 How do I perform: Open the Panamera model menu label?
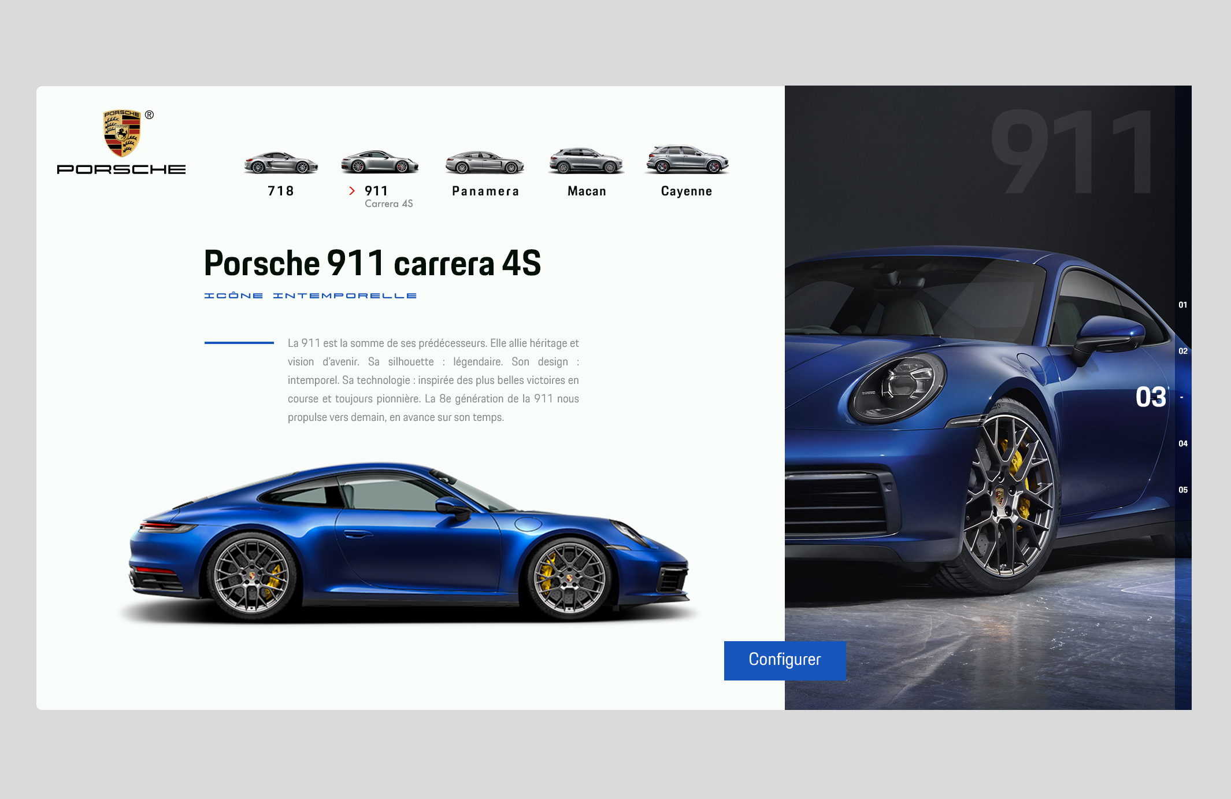(x=485, y=191)
